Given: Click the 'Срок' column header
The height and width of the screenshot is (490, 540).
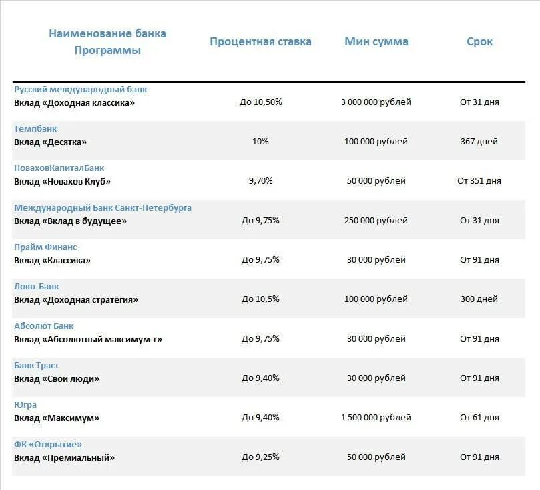Looking at the screenshot, I should [x=479, y=41].
